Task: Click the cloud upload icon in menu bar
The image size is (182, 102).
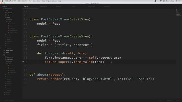Action: tap(155, 1)
